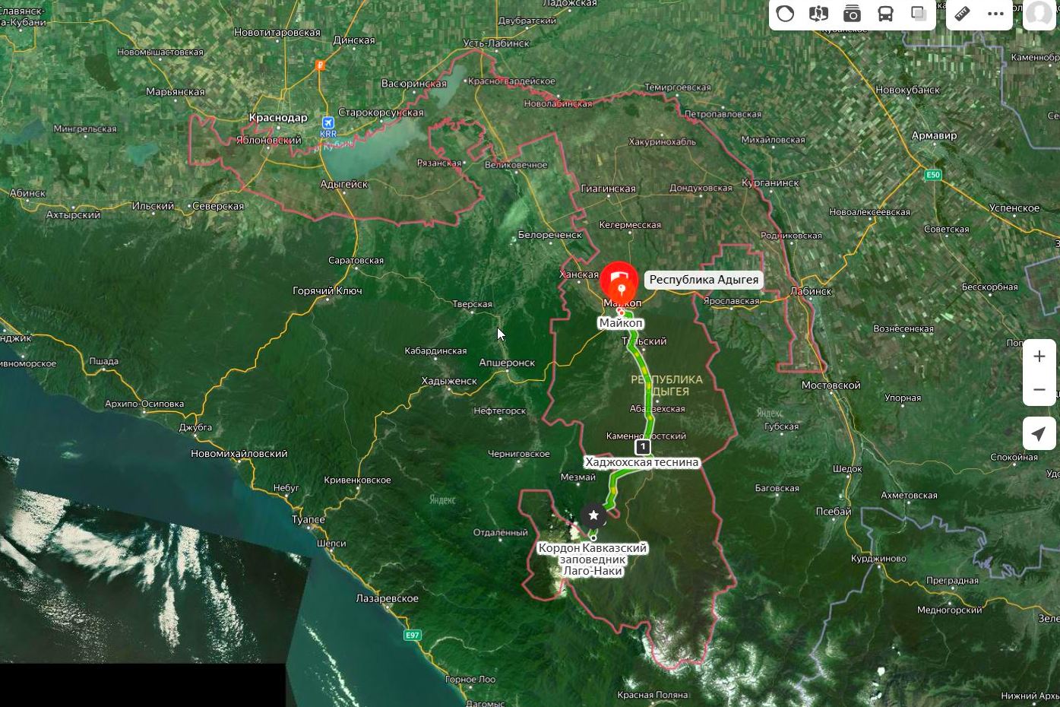Toggle the traffic layer icon
The width and height of the screenshot is (1060, 707).
coord(785,14)
